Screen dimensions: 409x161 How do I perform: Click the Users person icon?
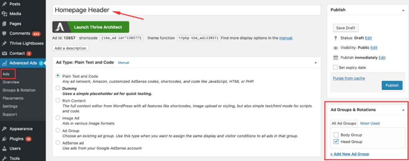(x=4, y=149)
